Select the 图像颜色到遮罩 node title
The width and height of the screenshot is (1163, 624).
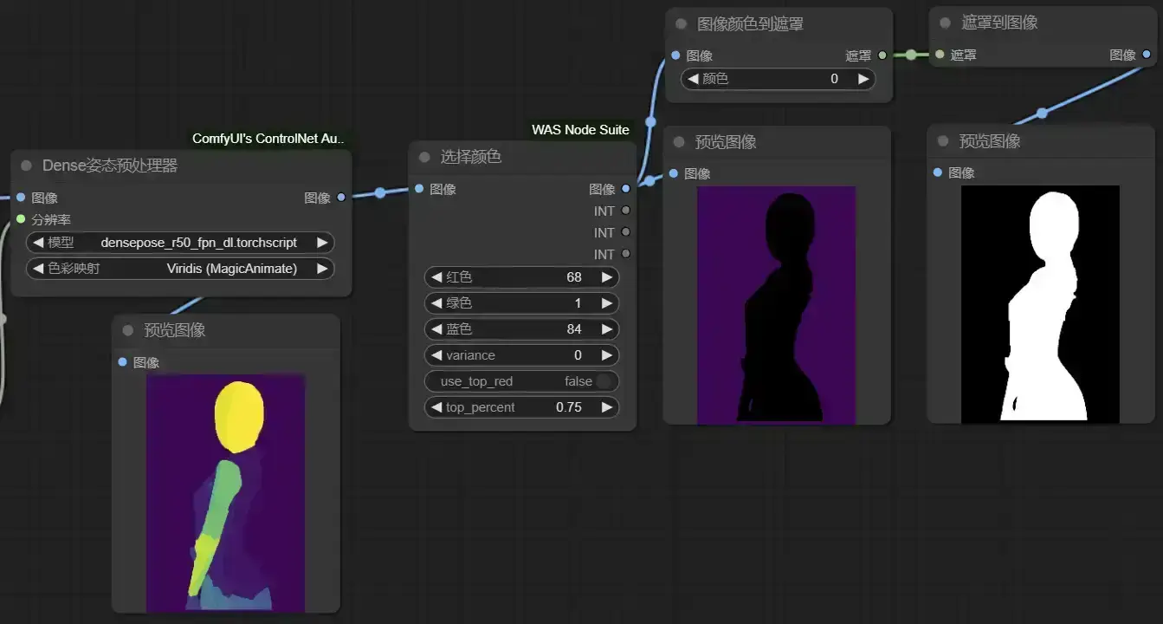coord(750,24)
